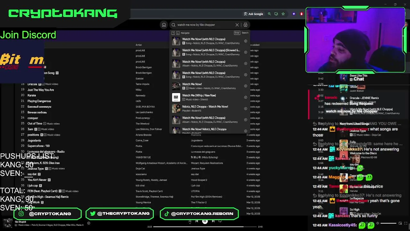The image size is (410, 231).
Task: Toggle shuffle in the player bar
Action: pos(190,221)
